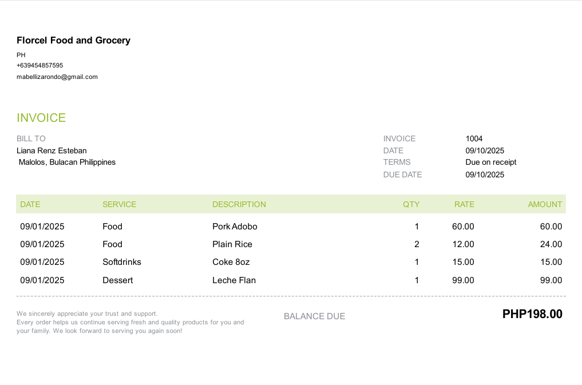Click the AMOUNT column header

click(545, 204)
